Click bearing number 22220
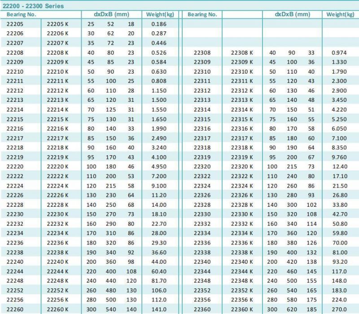359x314 pixels. (x=15, y=166)
